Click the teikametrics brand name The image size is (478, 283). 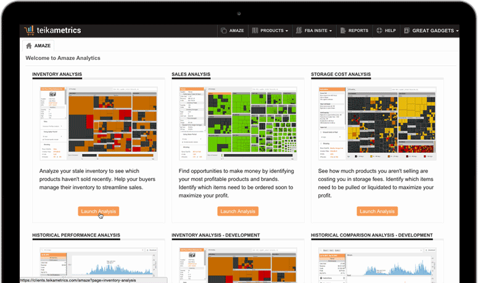pyautogui.click(x=59, y=30)
